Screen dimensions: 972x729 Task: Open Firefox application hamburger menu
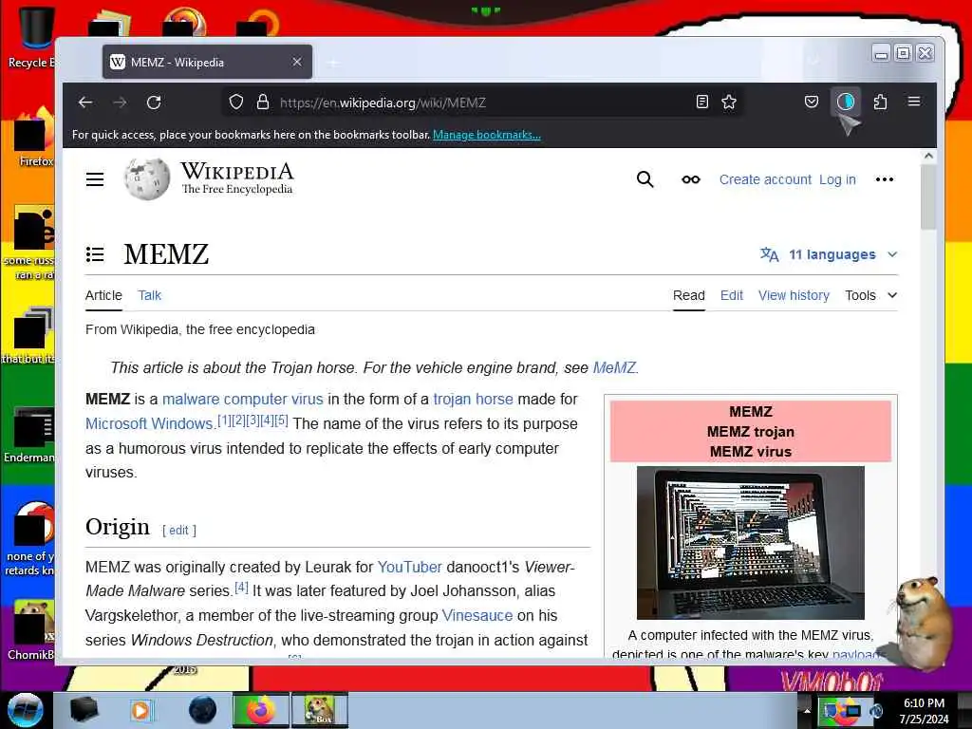(914, 102)
